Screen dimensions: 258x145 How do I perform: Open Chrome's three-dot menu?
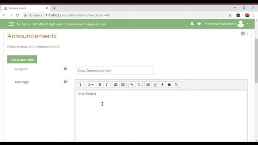coord(254,15)
